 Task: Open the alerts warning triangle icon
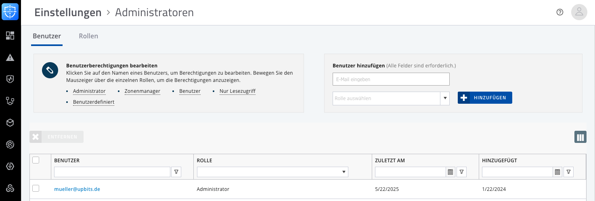(x=10, y=57)
